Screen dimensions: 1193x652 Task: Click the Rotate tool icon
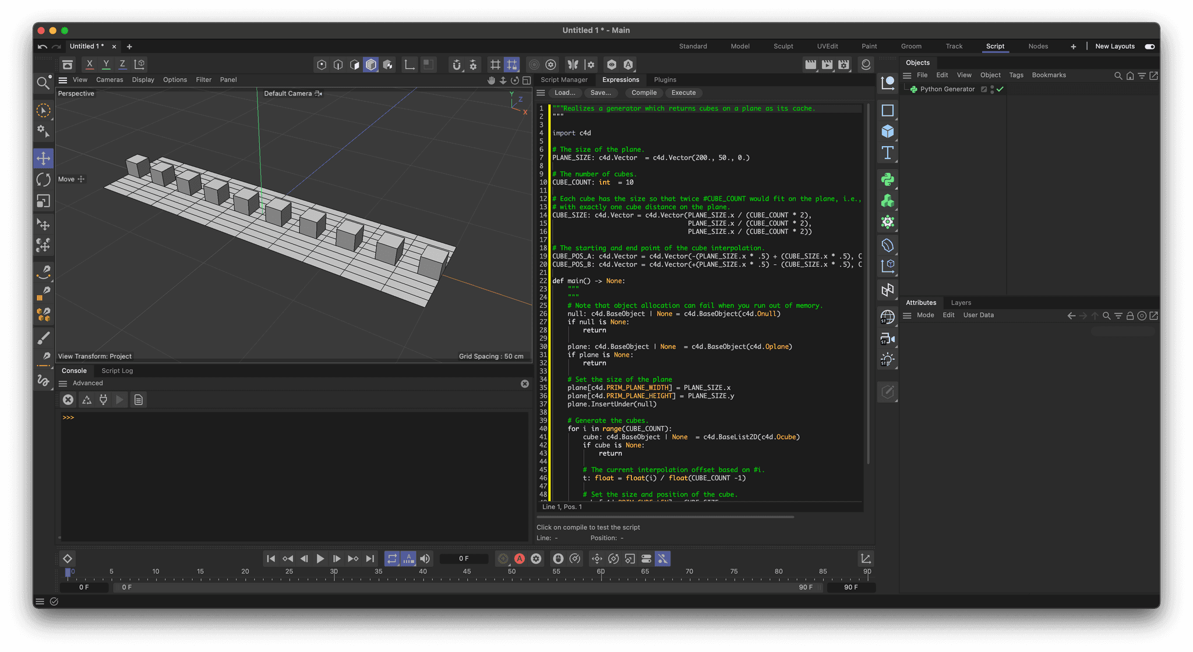click(x=45, y=178)
